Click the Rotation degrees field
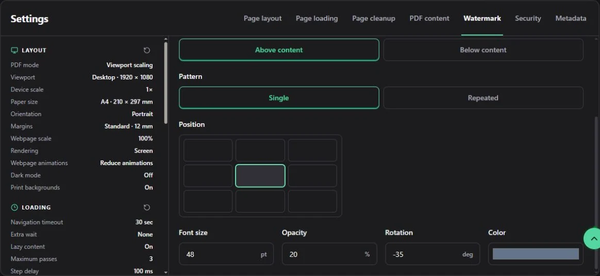Image resolution: width=600 pixels, height=276 pixels. [432, 254]
